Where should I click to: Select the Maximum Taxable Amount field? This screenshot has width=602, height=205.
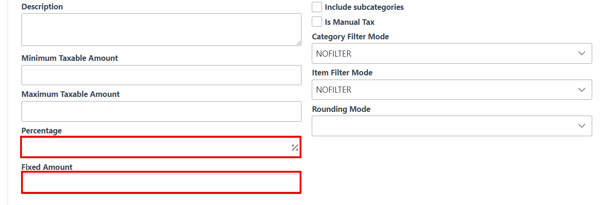(x=161, y=111)
